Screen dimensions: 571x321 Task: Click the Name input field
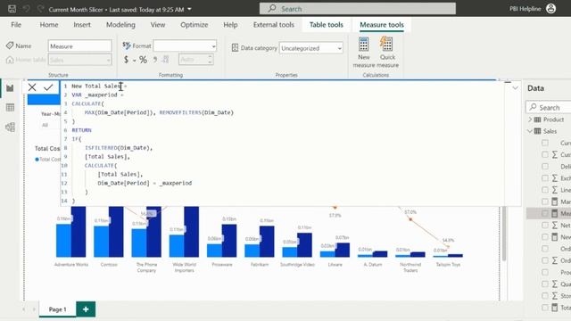coord(79,45)
